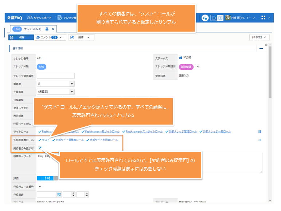Toggle the ゲスト role checkbox

tap(40, 140)
